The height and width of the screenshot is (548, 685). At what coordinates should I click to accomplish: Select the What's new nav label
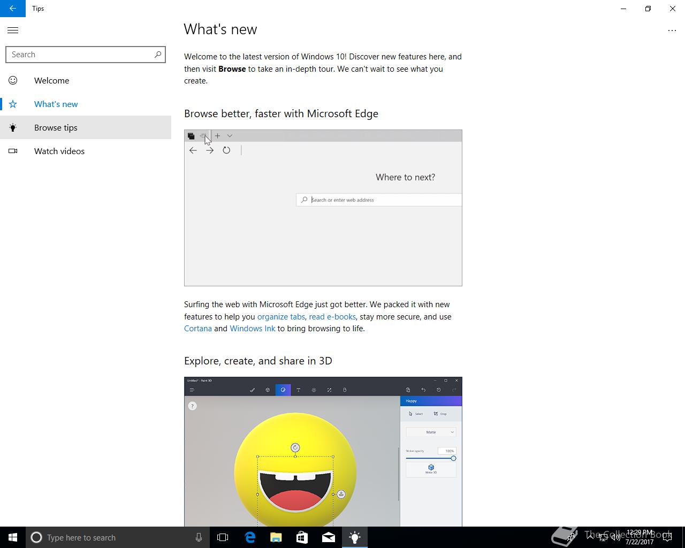pyautogui.click(x=56, y=104)
